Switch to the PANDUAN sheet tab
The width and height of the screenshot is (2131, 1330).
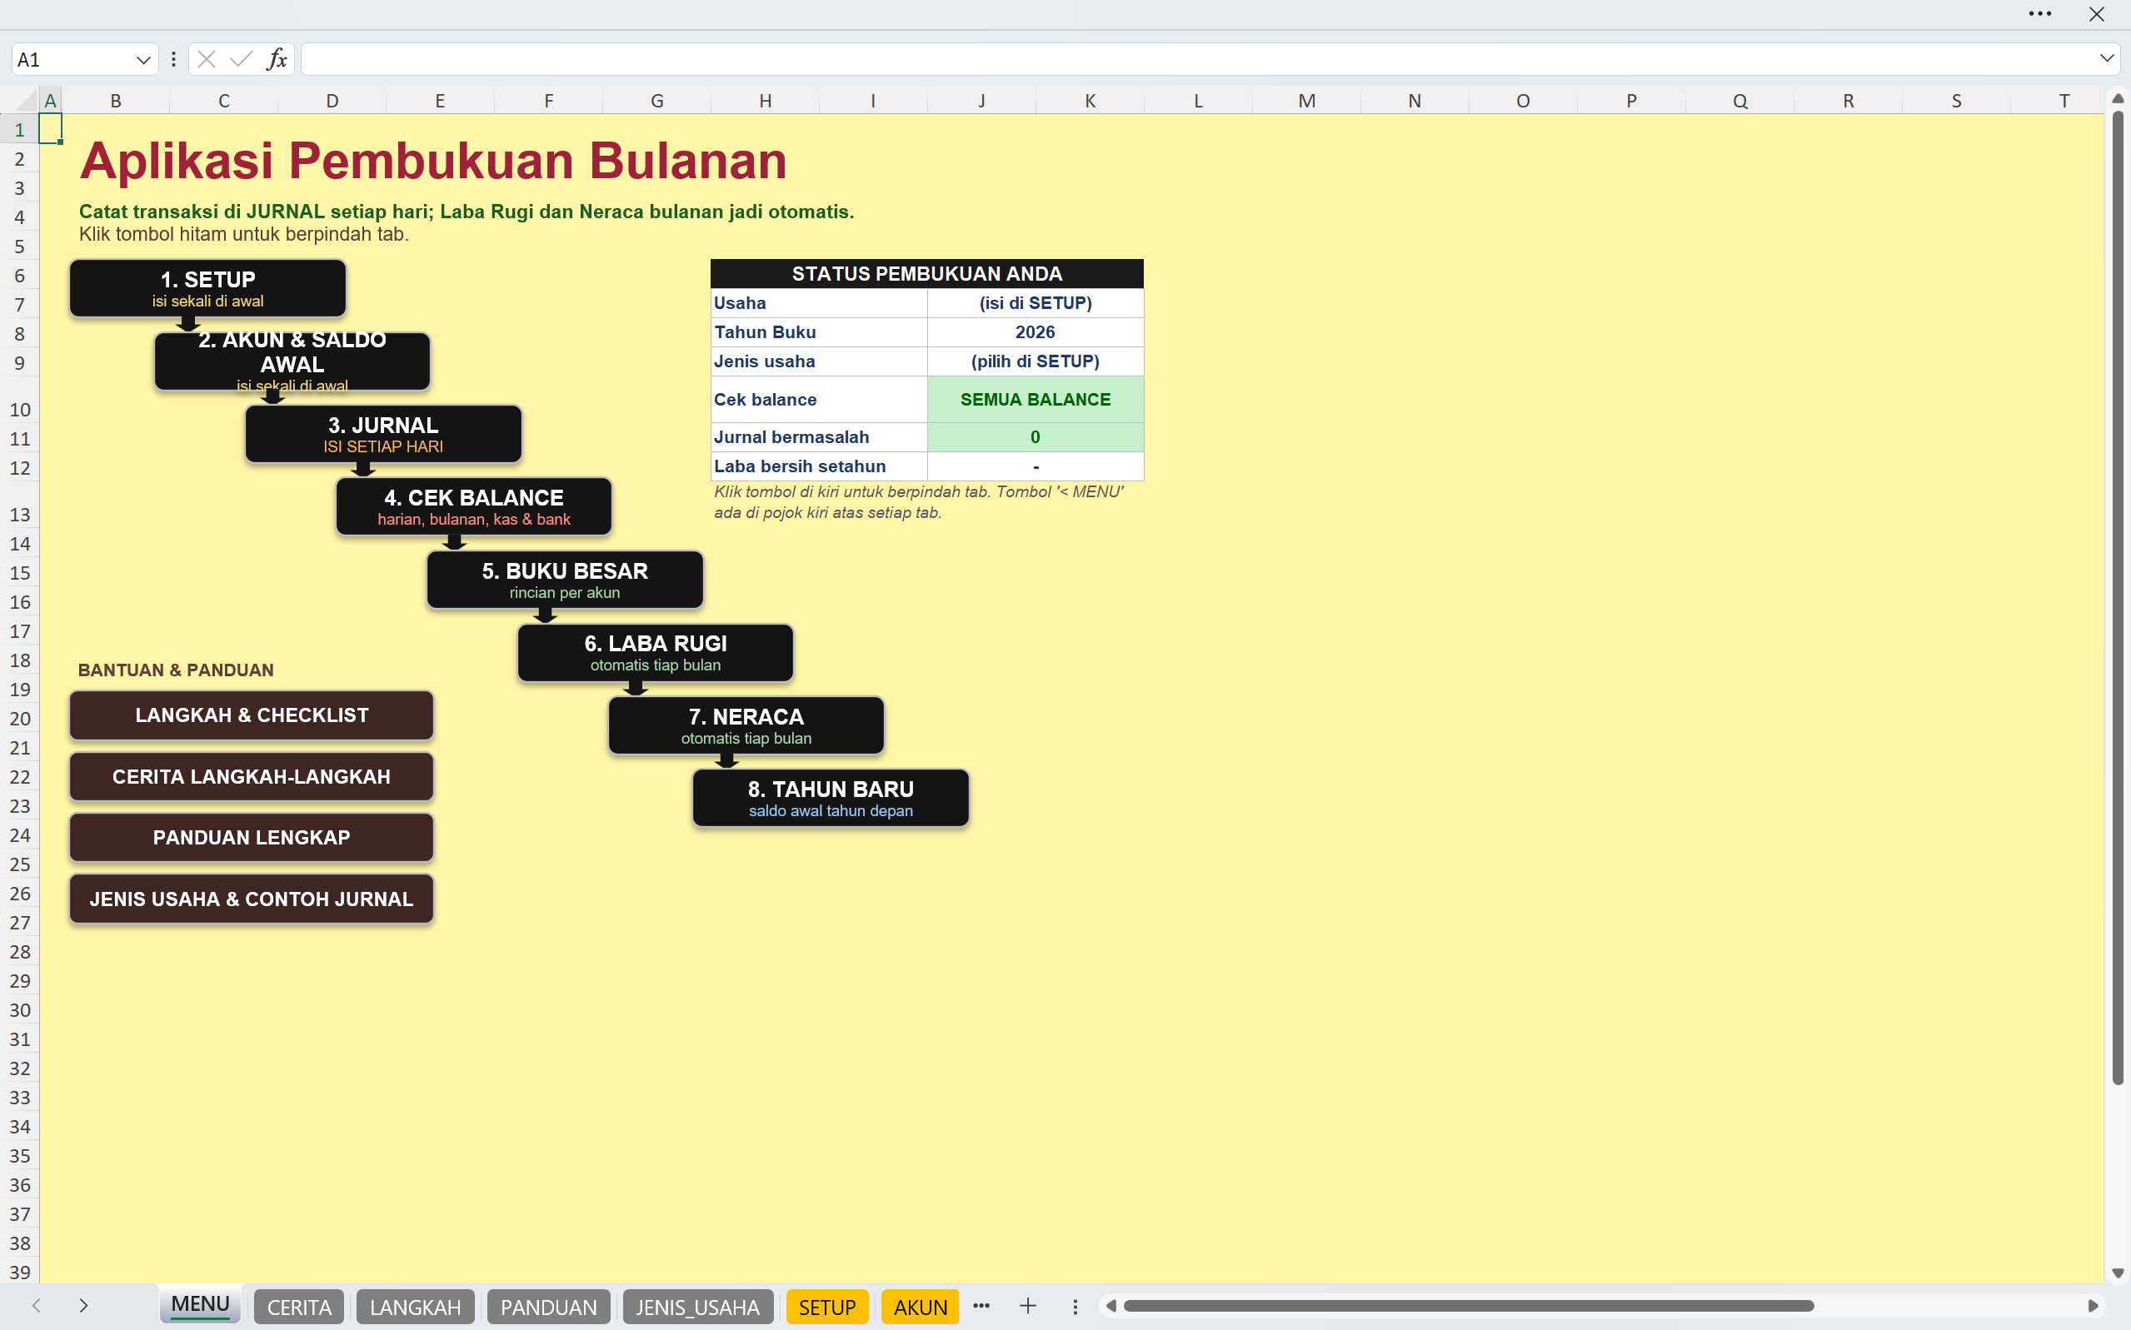pos(549,1308)
